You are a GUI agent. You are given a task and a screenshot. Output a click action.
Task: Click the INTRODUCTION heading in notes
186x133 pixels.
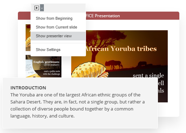[x=28, y=88]
